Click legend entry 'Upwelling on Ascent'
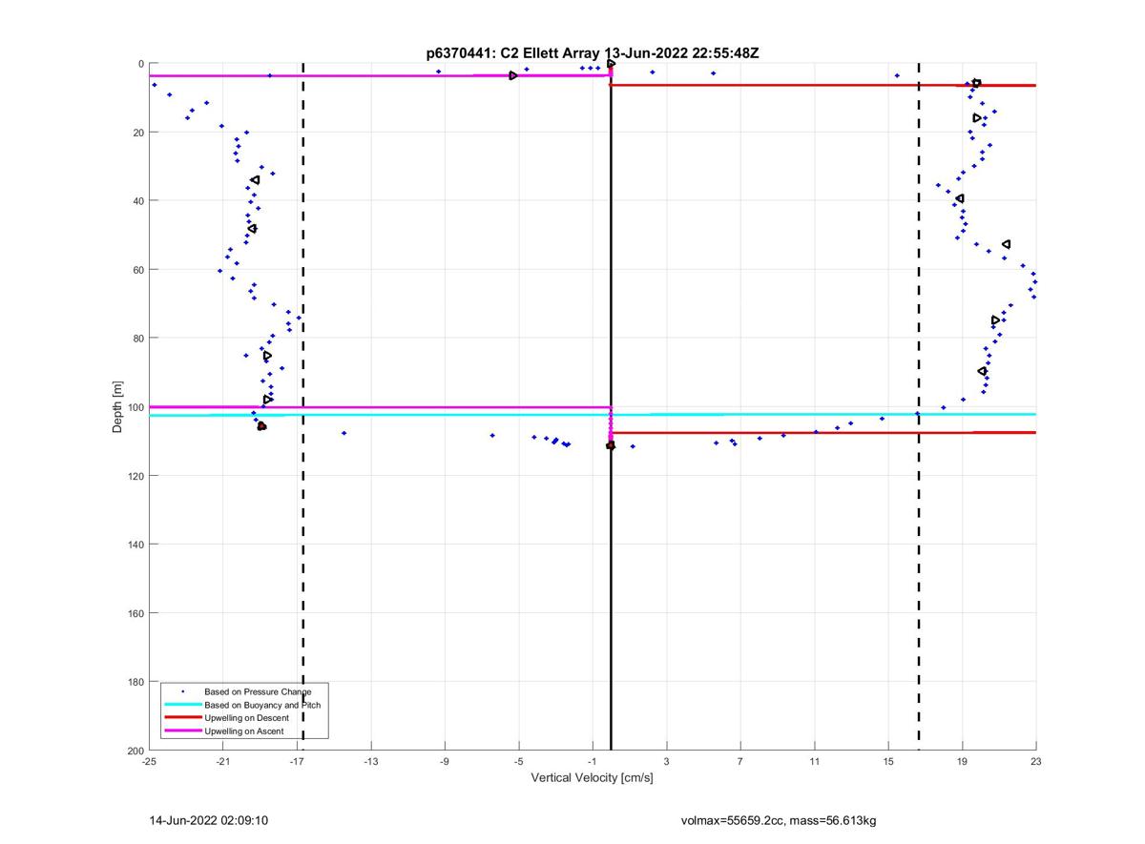 [x=244, y=731]
